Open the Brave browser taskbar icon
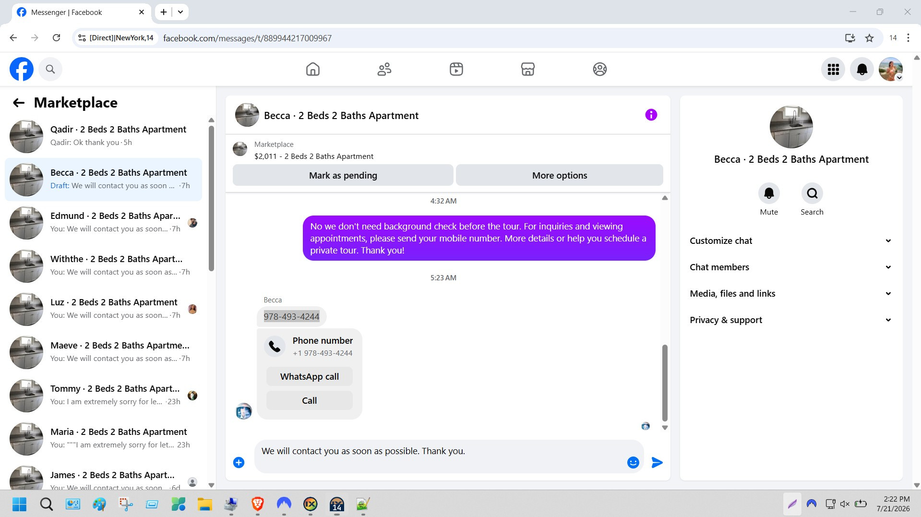 (x=258, y=504)
